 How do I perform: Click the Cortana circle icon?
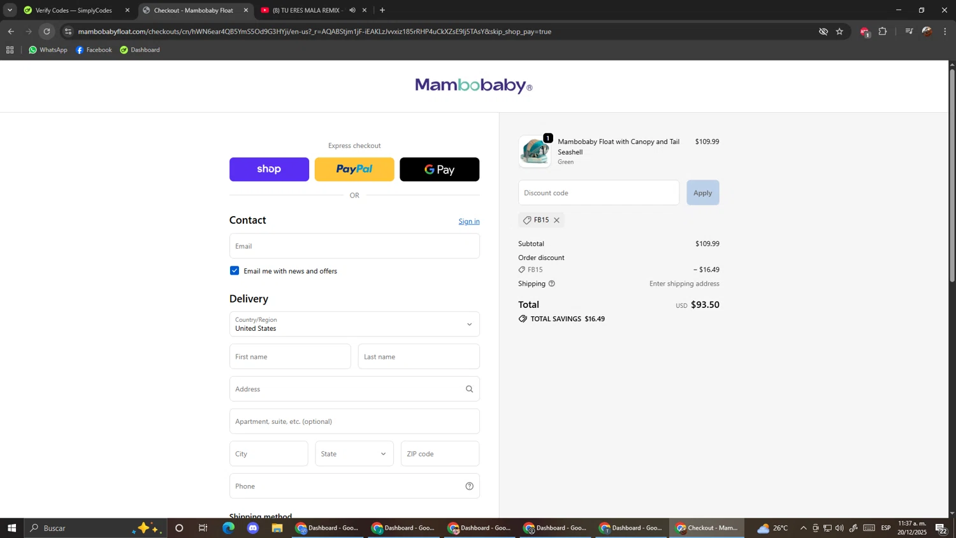tap(179, 528)
